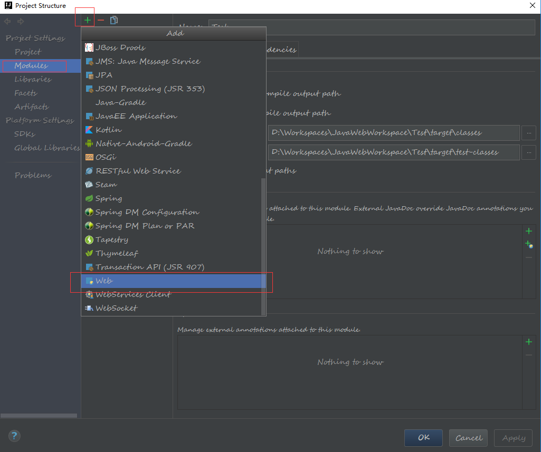Open the Project settings section
Viewport: 541px width, 452px height.
click(x=28, y=52)
